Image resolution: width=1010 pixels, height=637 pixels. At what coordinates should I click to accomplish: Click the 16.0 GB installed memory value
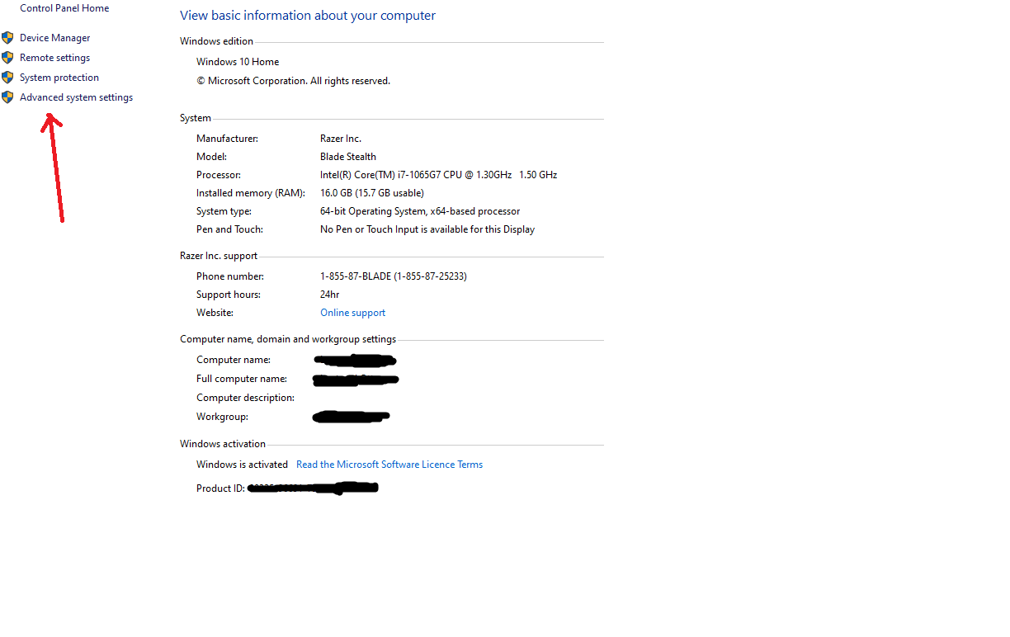tap(372, 193)
